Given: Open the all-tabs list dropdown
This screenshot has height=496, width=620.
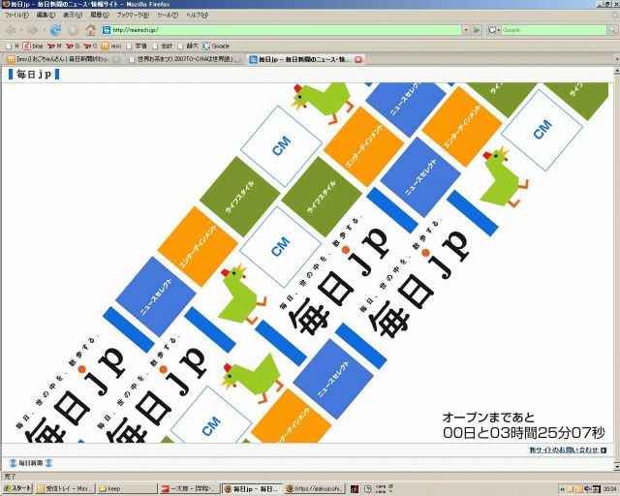Looking at the screenshot, I should coord(616,59).
